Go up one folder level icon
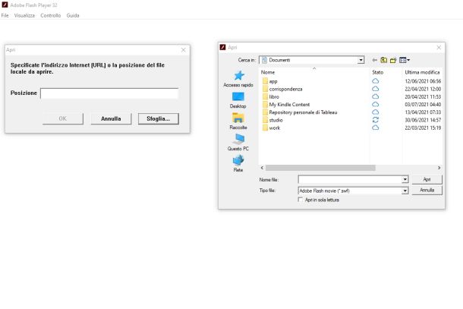 coord(383,60)
